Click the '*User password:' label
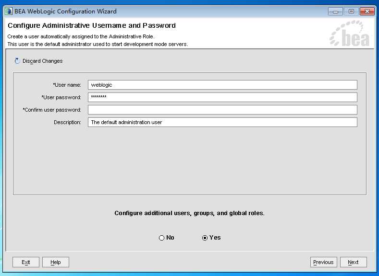 (x=61, y=97)
